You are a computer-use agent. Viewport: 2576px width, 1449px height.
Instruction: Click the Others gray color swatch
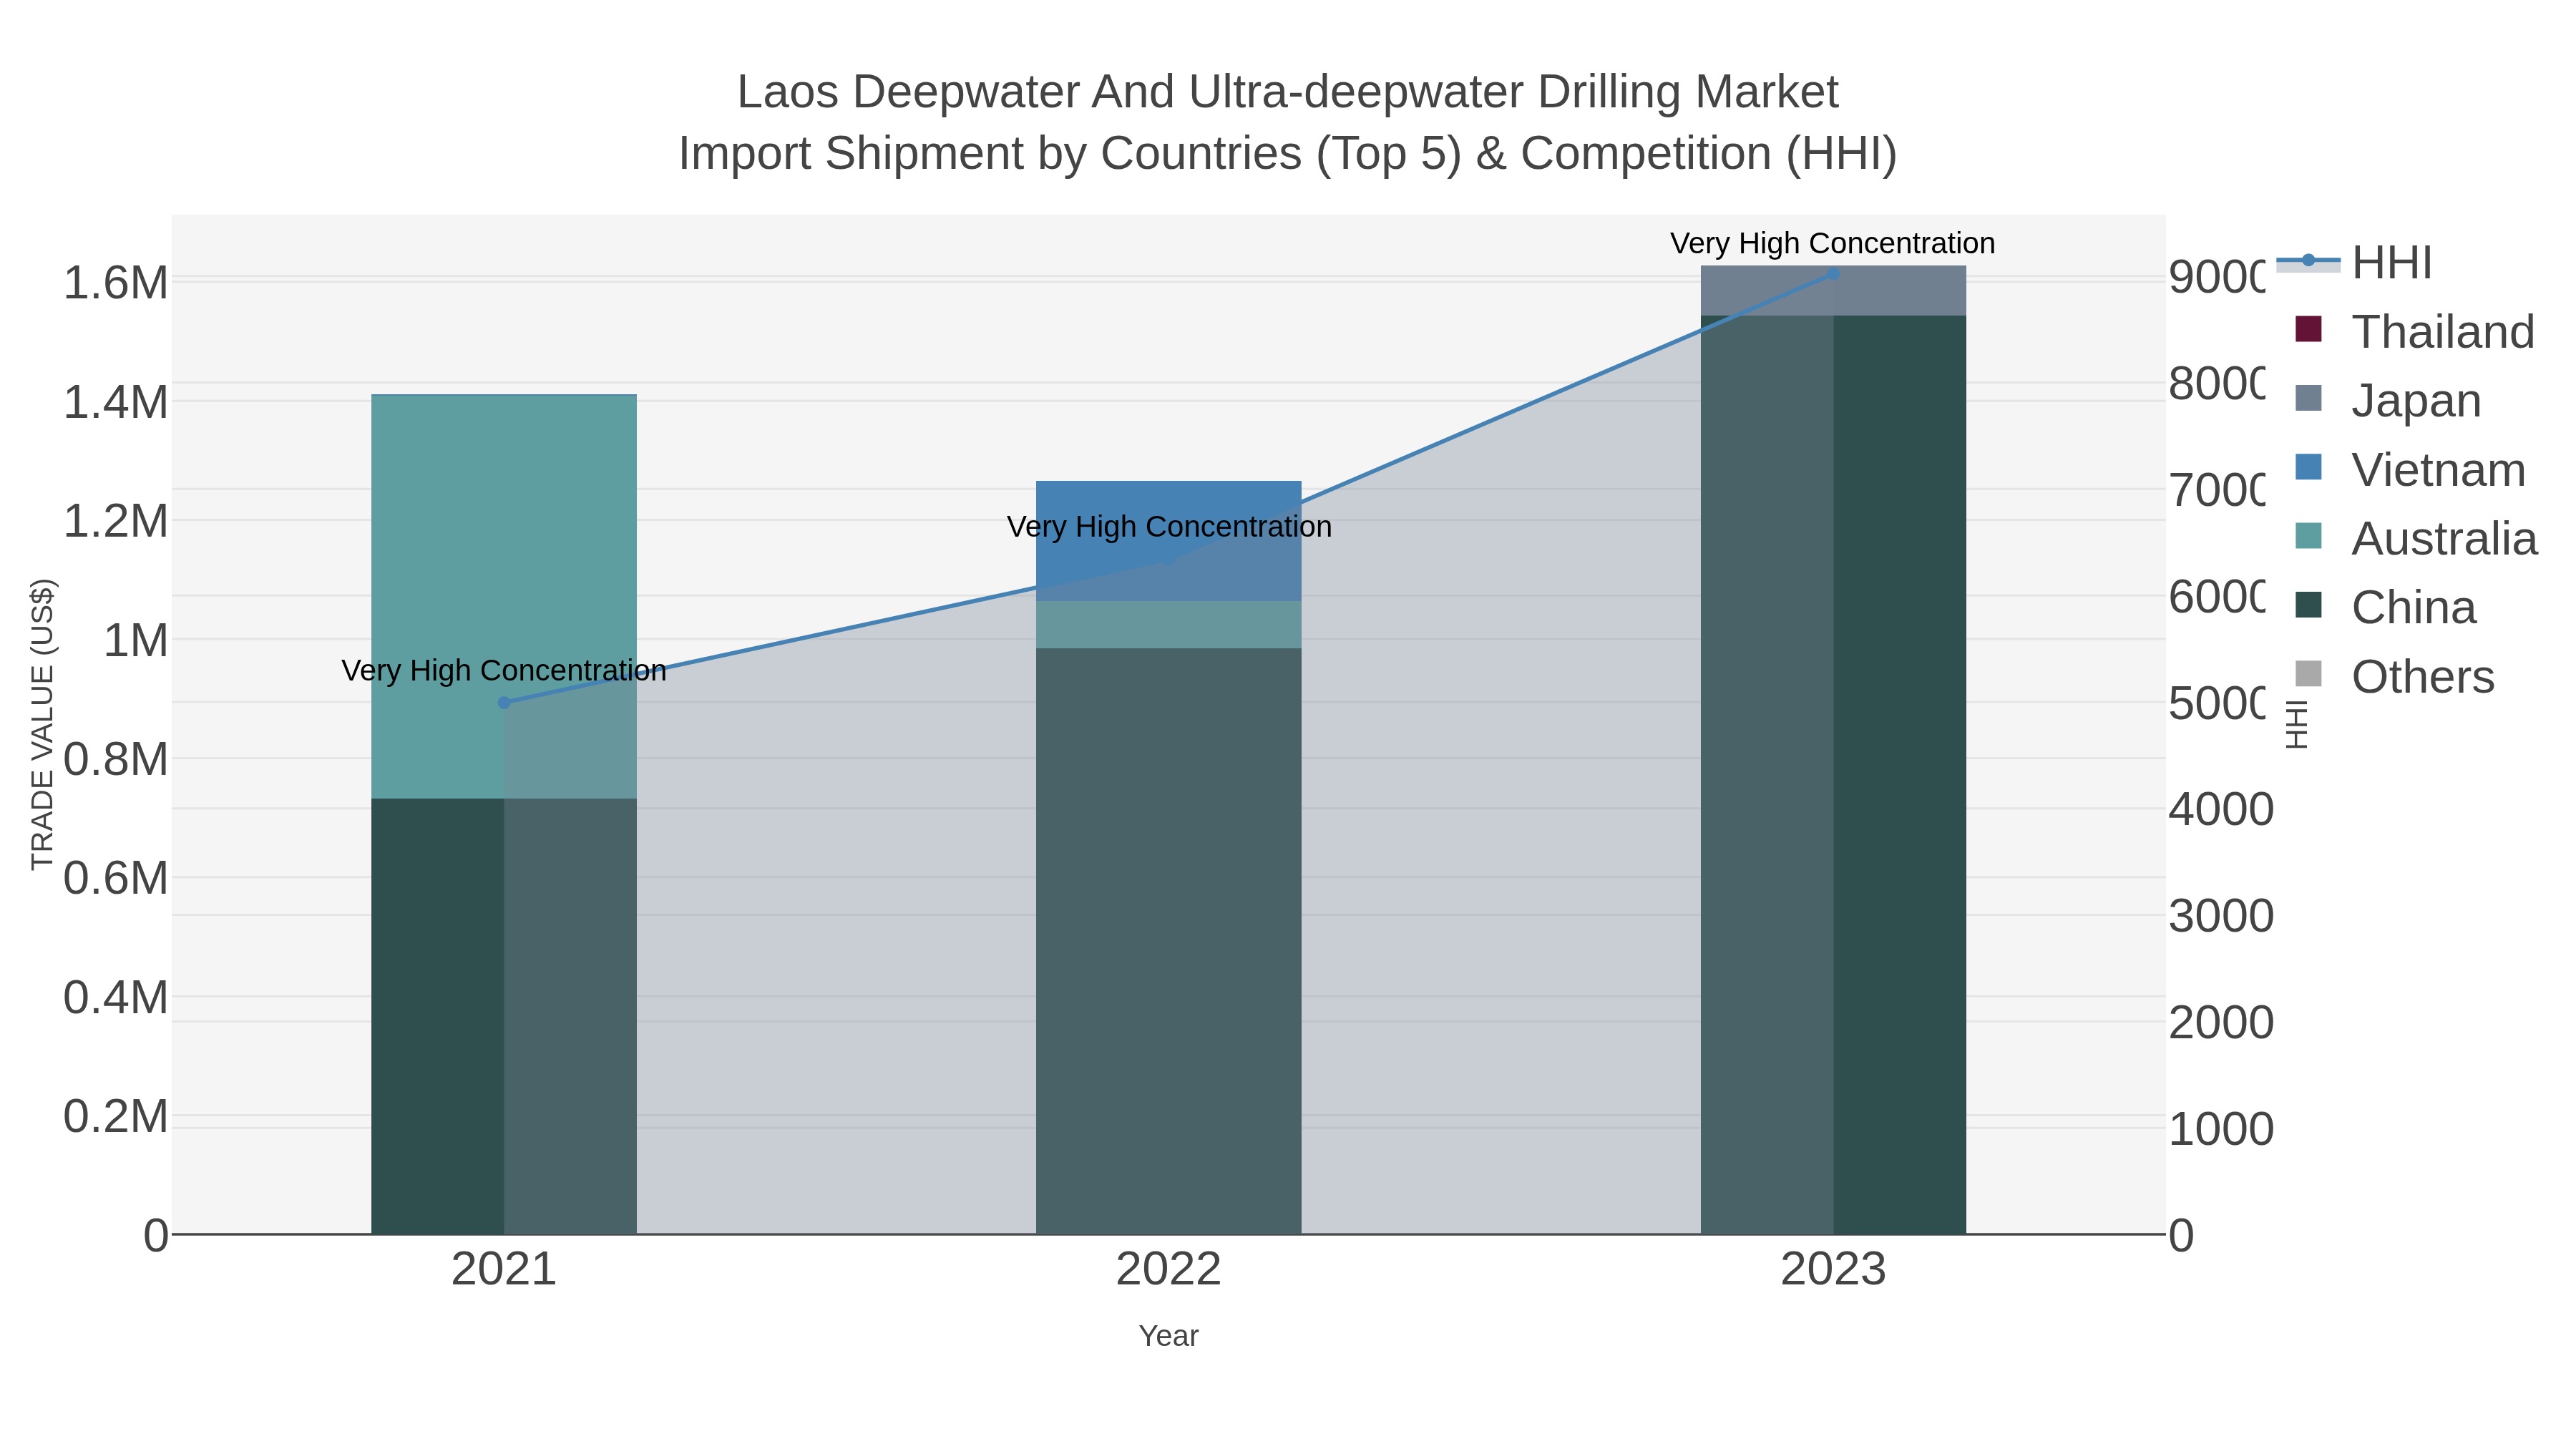pyautogui.click(x=2308, y=674)
